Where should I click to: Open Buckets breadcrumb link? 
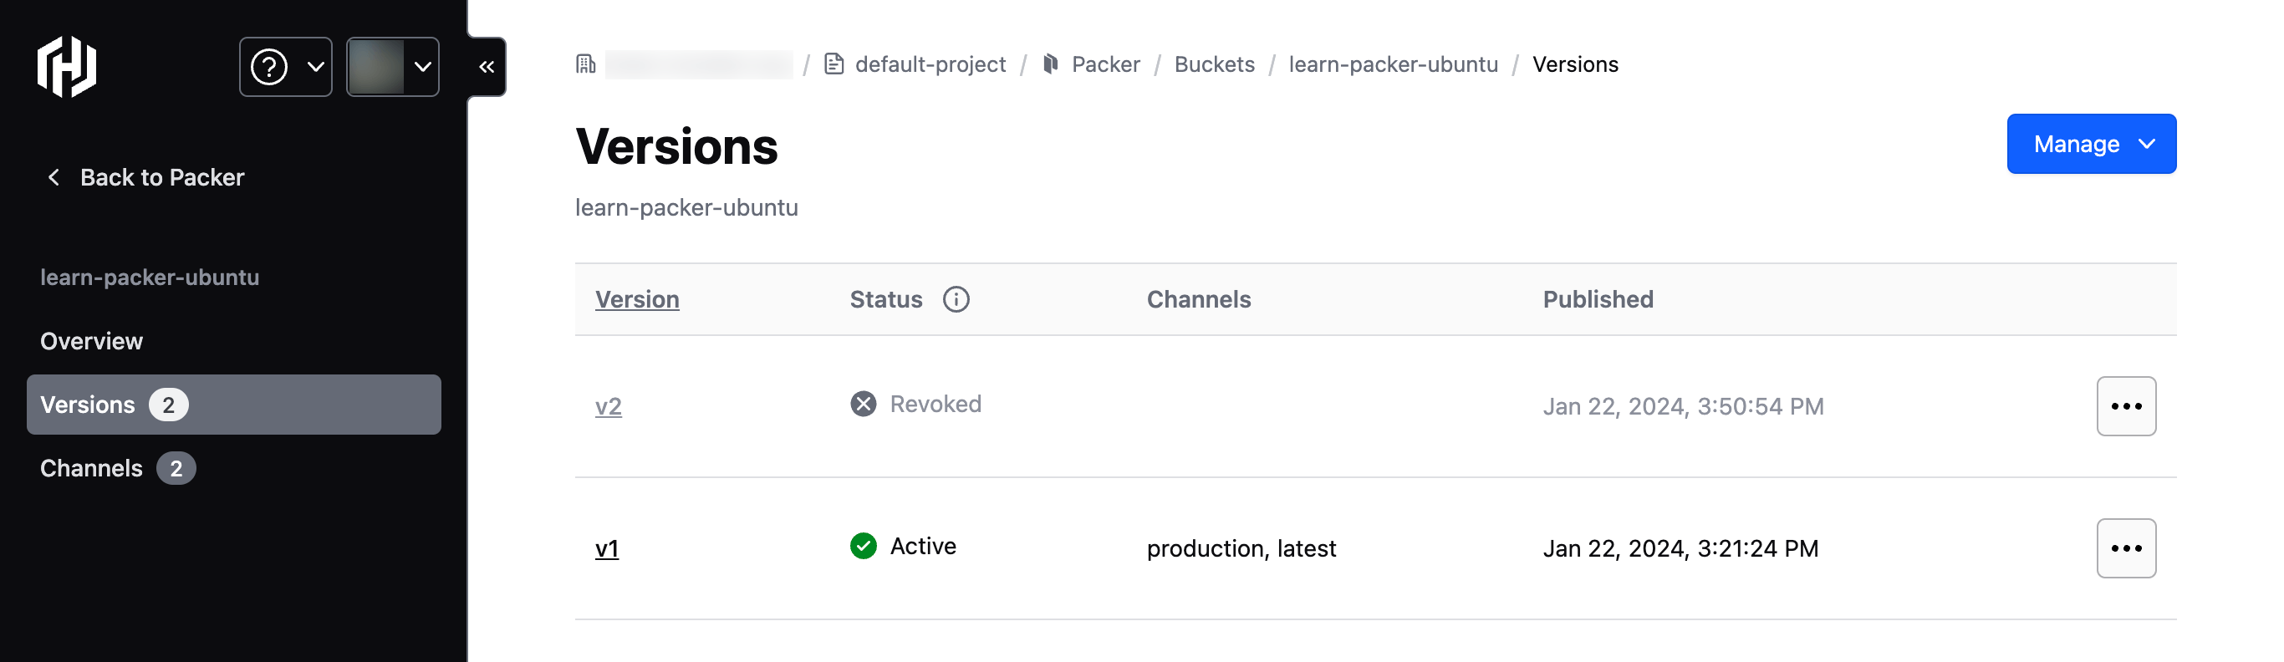pyautogui.click(x=1214, y=64)
